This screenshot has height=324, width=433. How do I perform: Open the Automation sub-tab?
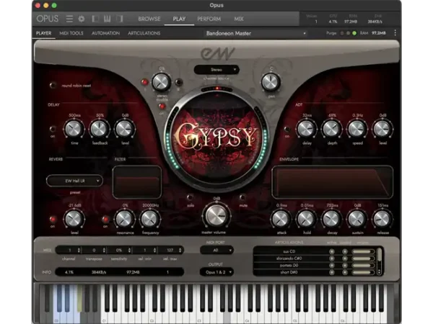point(105,33)
